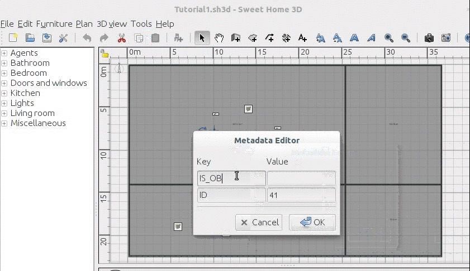Choose the Create walls tool
This screenshot has height=271, width=470.
point(236,38)
